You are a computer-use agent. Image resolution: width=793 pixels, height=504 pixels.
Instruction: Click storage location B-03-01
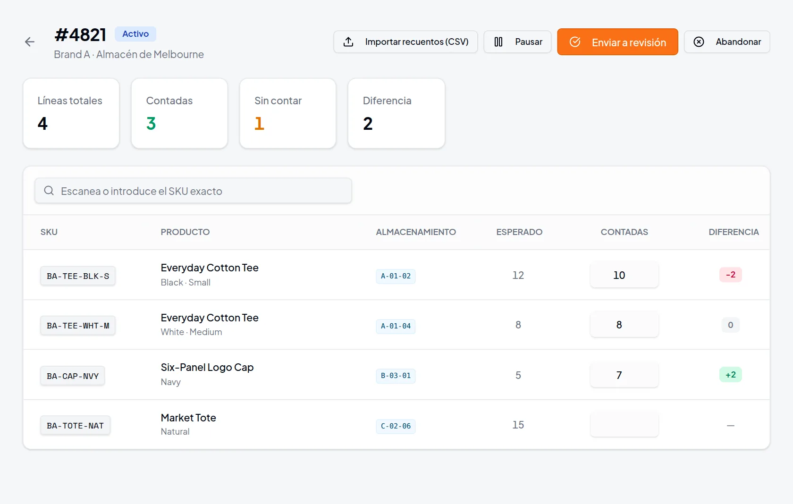click(396, 376)
